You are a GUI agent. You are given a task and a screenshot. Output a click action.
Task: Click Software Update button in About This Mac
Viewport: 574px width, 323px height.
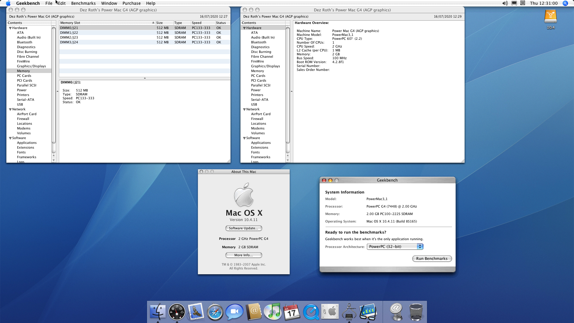[243, 228]
